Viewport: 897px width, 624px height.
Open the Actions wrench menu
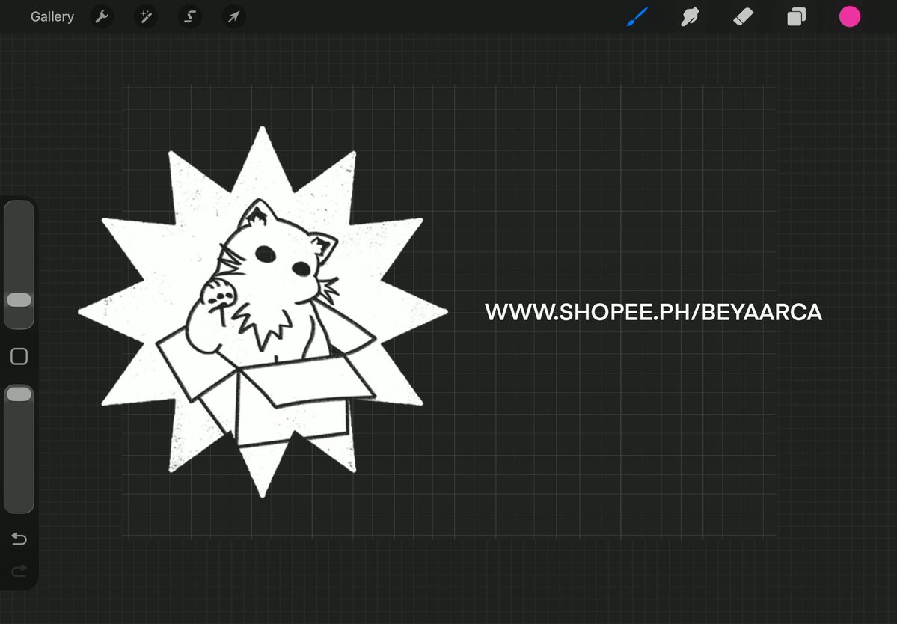point(102,16)
